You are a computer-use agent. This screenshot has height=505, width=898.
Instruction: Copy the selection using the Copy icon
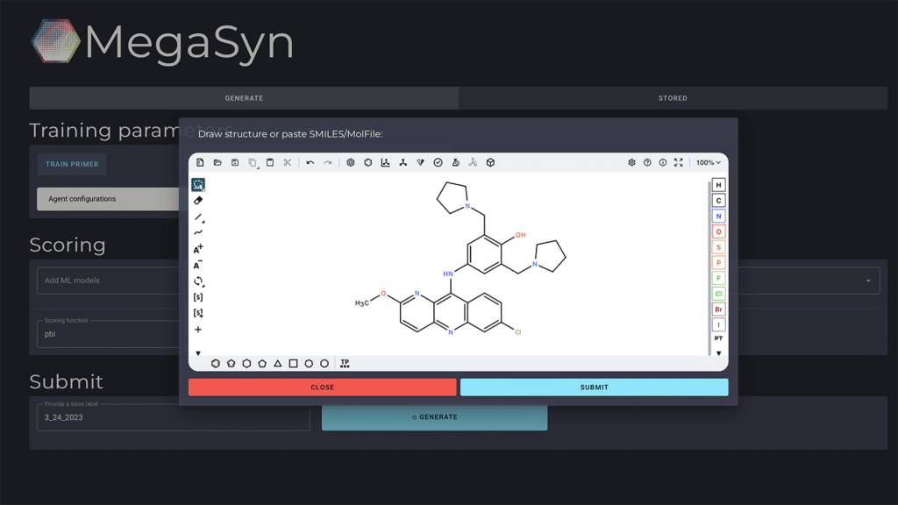[253, 162]
